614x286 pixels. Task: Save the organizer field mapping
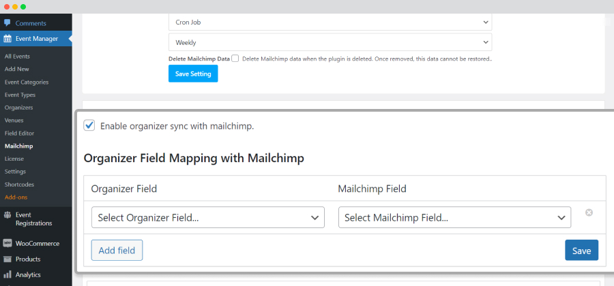(x=581, y=250)
